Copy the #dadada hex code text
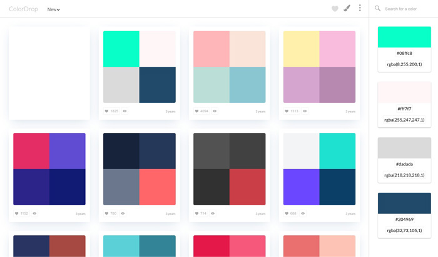Screen dimensions: 438x257 pyautogui.click(x=404, y=164)
